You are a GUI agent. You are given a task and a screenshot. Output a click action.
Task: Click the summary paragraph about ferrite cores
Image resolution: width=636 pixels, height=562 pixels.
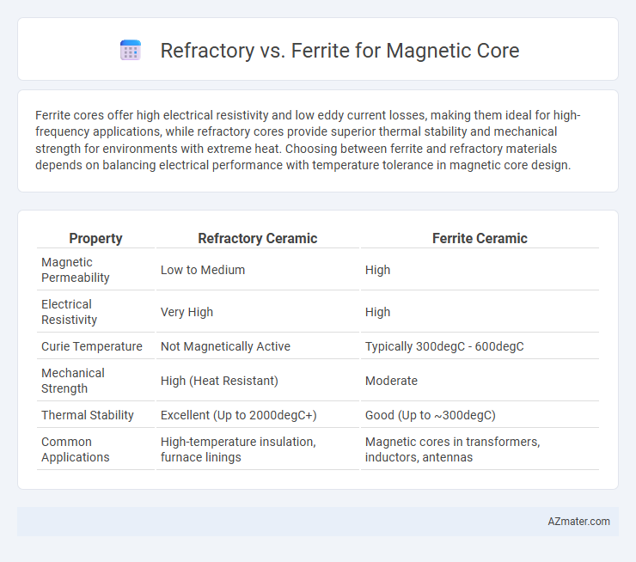[x=308, y=140]
